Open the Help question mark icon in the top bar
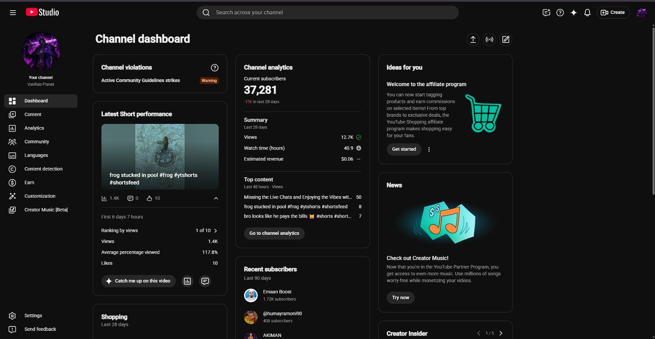Screen dimensions: 655x339 (x=560, y=13)
